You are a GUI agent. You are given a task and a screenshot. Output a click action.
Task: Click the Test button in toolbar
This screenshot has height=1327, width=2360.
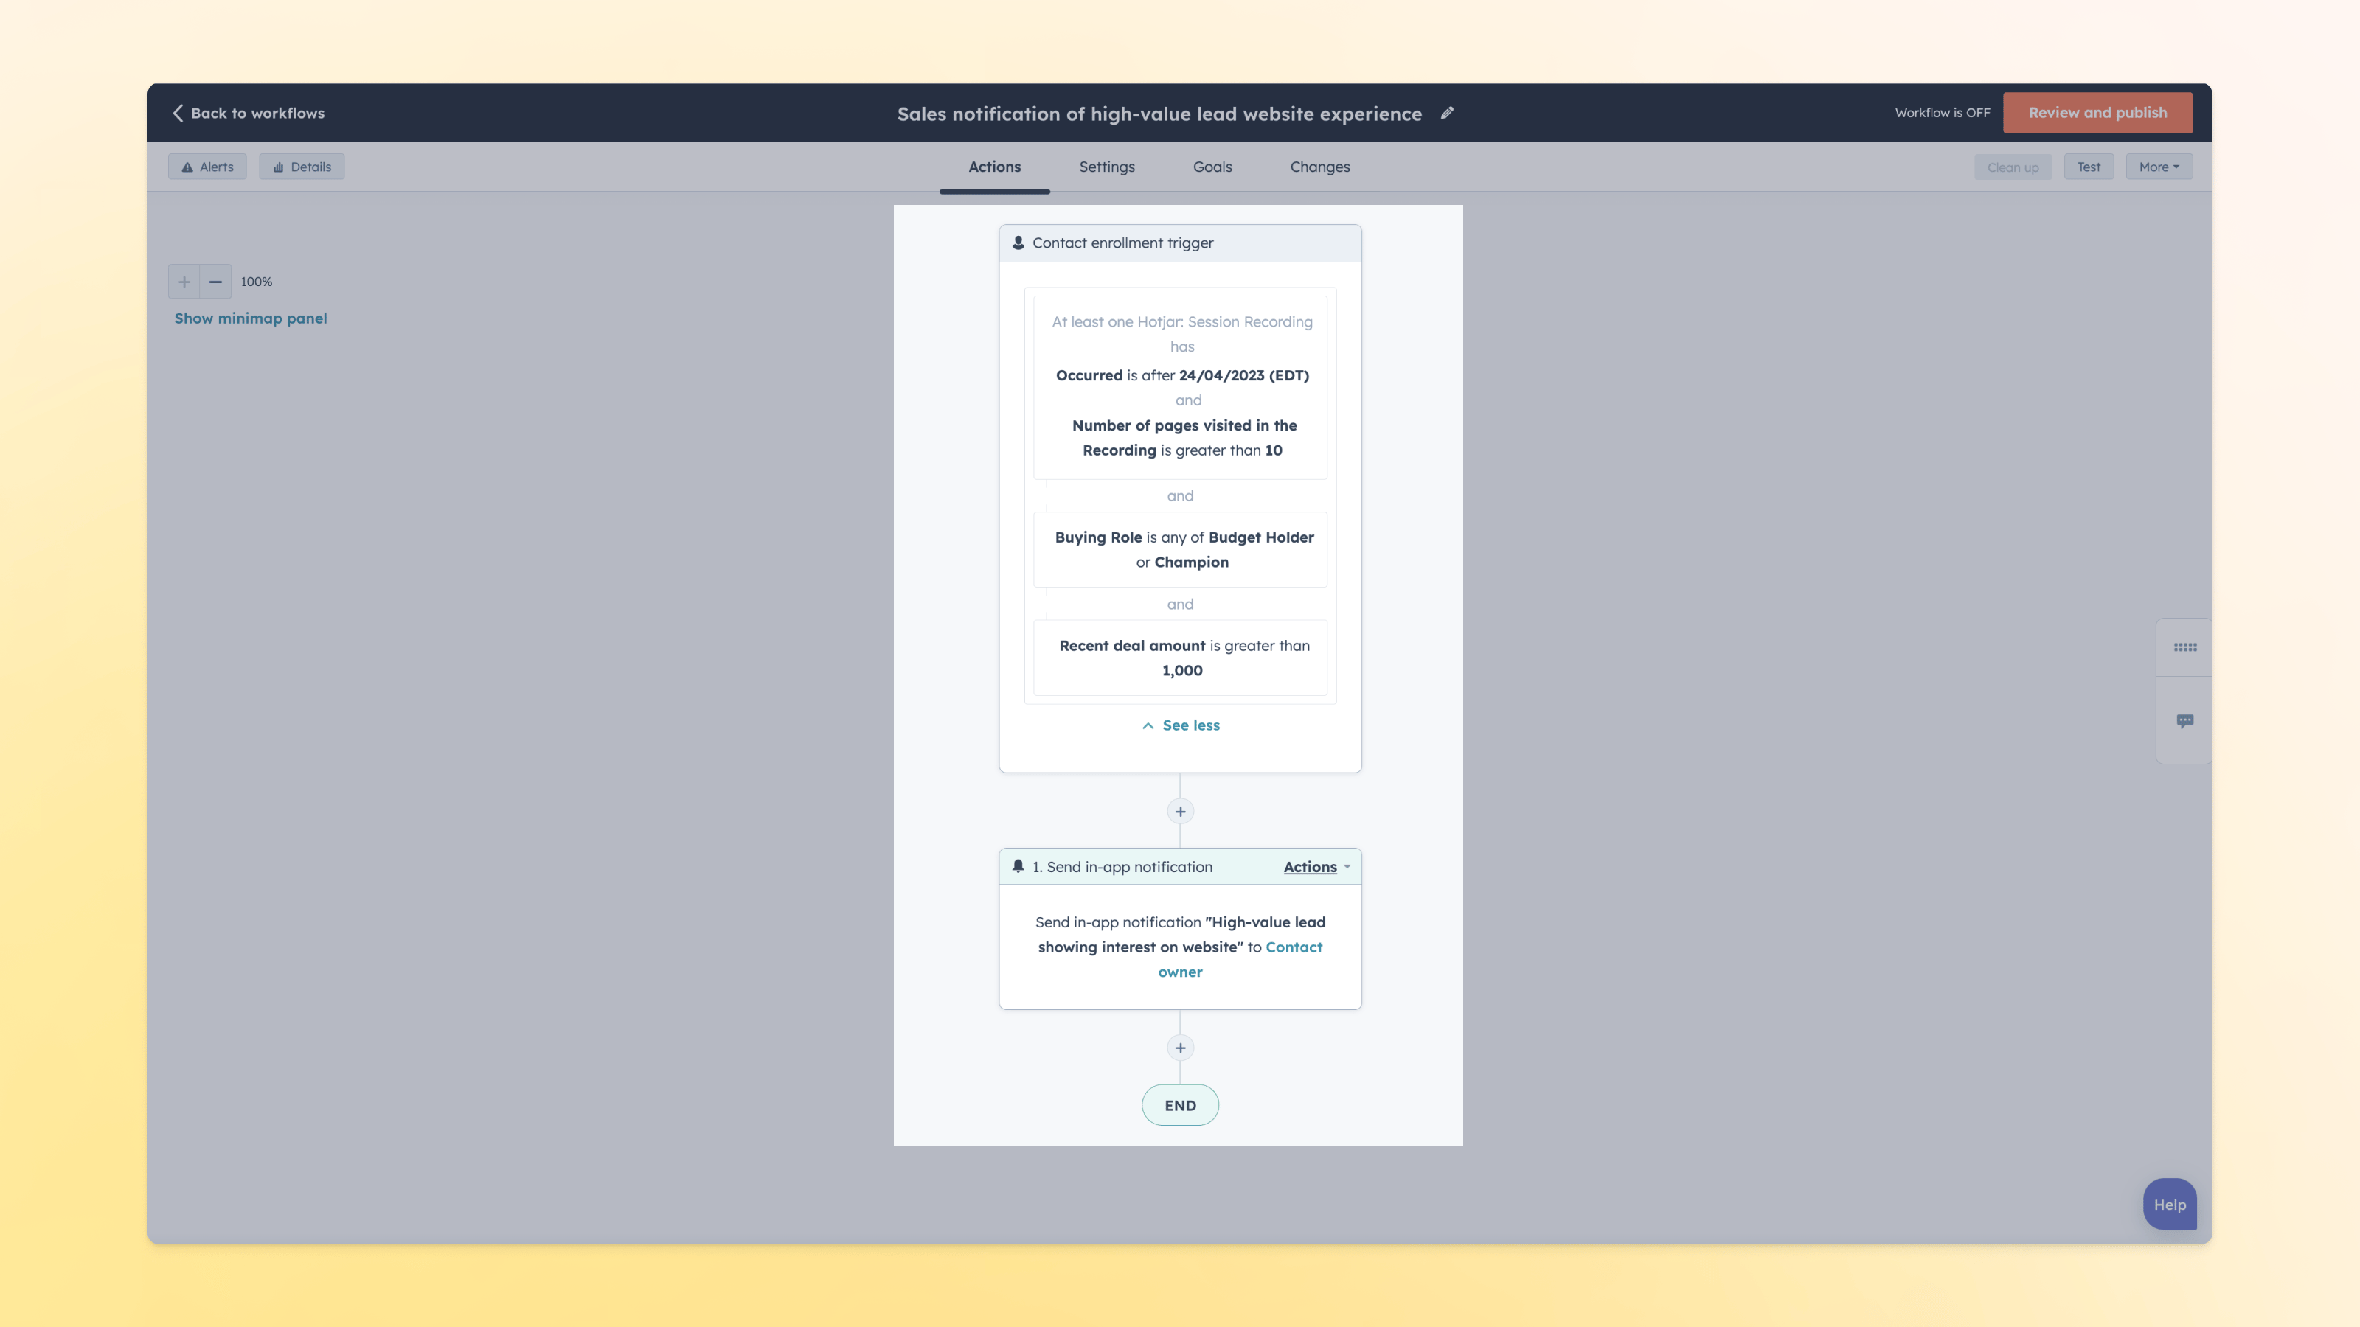point(2088,167)
